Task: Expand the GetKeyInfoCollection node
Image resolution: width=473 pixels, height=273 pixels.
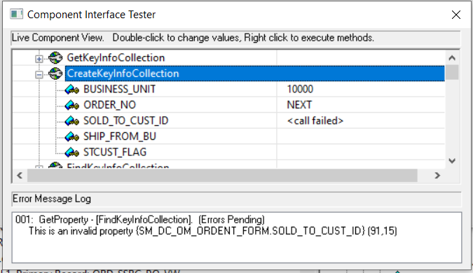Action: 39,59
